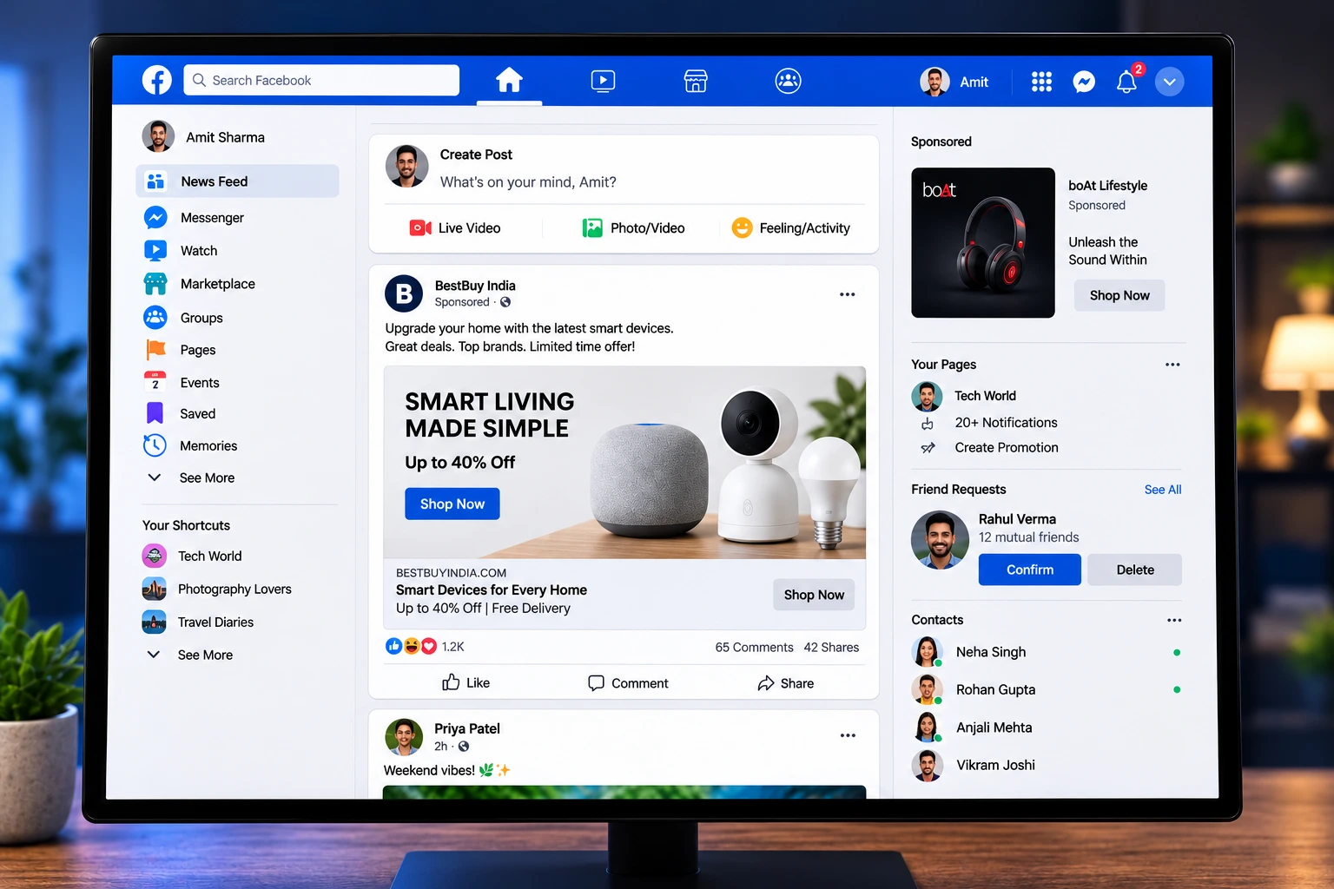Open Amit Sharma profile in sidebar
The height and width of the screenshot is (889, 1334).
click(x=203, y=137)
